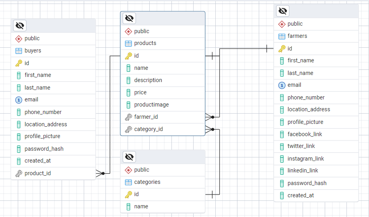The height and width of the screenshot is (217, 369).
Task: Select the password_hash column in buyers
Action: [x=44, y=149]
